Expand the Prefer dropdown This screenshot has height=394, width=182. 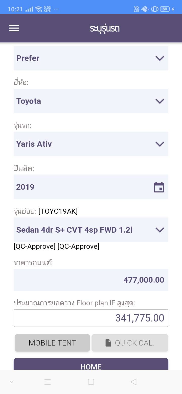pos(91,58)
